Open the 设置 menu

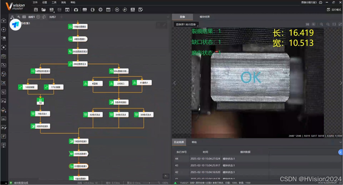[x=44, y=2]
